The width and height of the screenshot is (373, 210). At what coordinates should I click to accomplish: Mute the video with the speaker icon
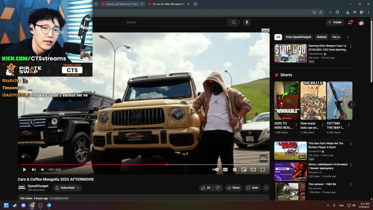click(43, 169)
